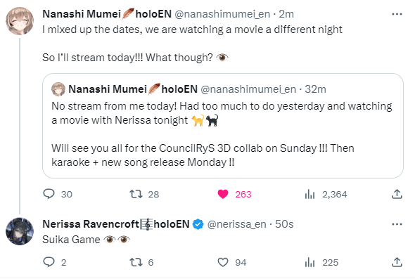Open the quoted tweet about no stream
The image size is (415, 279).
223,126
